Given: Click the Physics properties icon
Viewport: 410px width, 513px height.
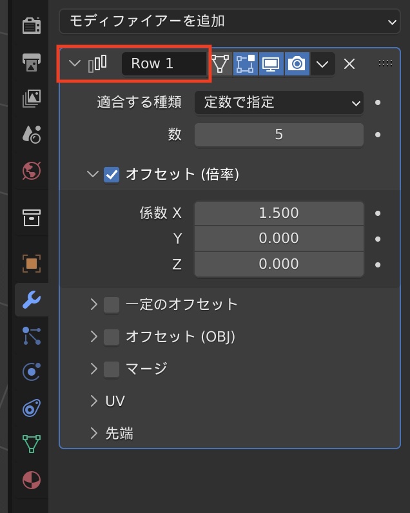Looking at the screenshot, I should click(x=31, y=372).
